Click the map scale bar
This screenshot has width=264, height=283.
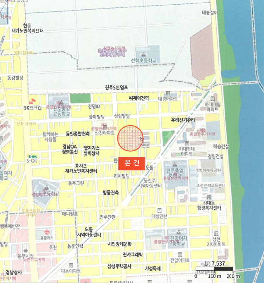click(x=214, y=269)
